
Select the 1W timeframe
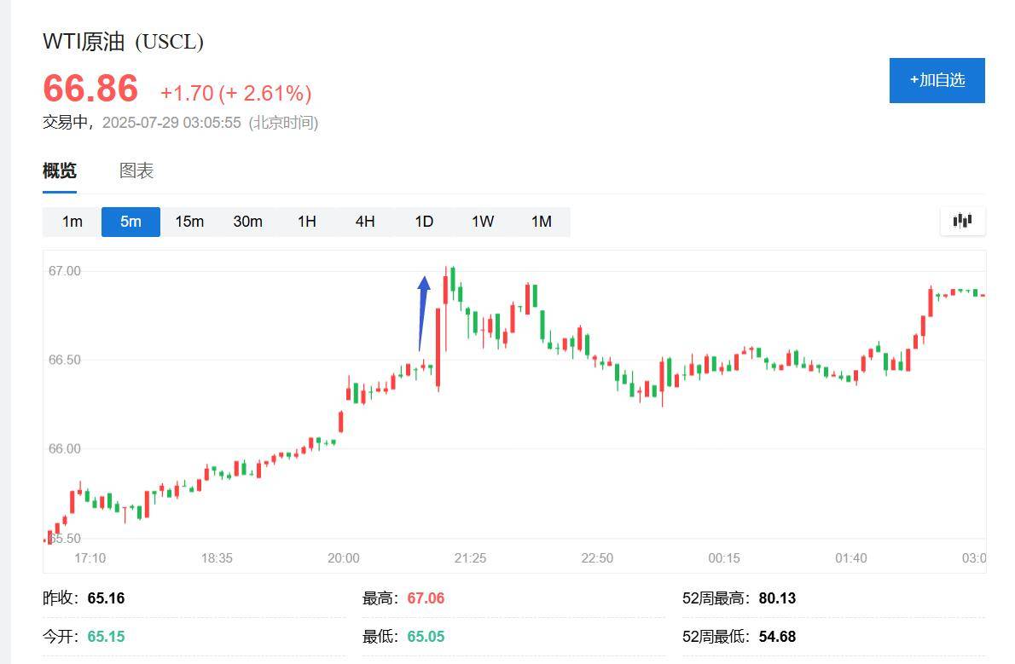pyautogui.click(x=482, y=221)
